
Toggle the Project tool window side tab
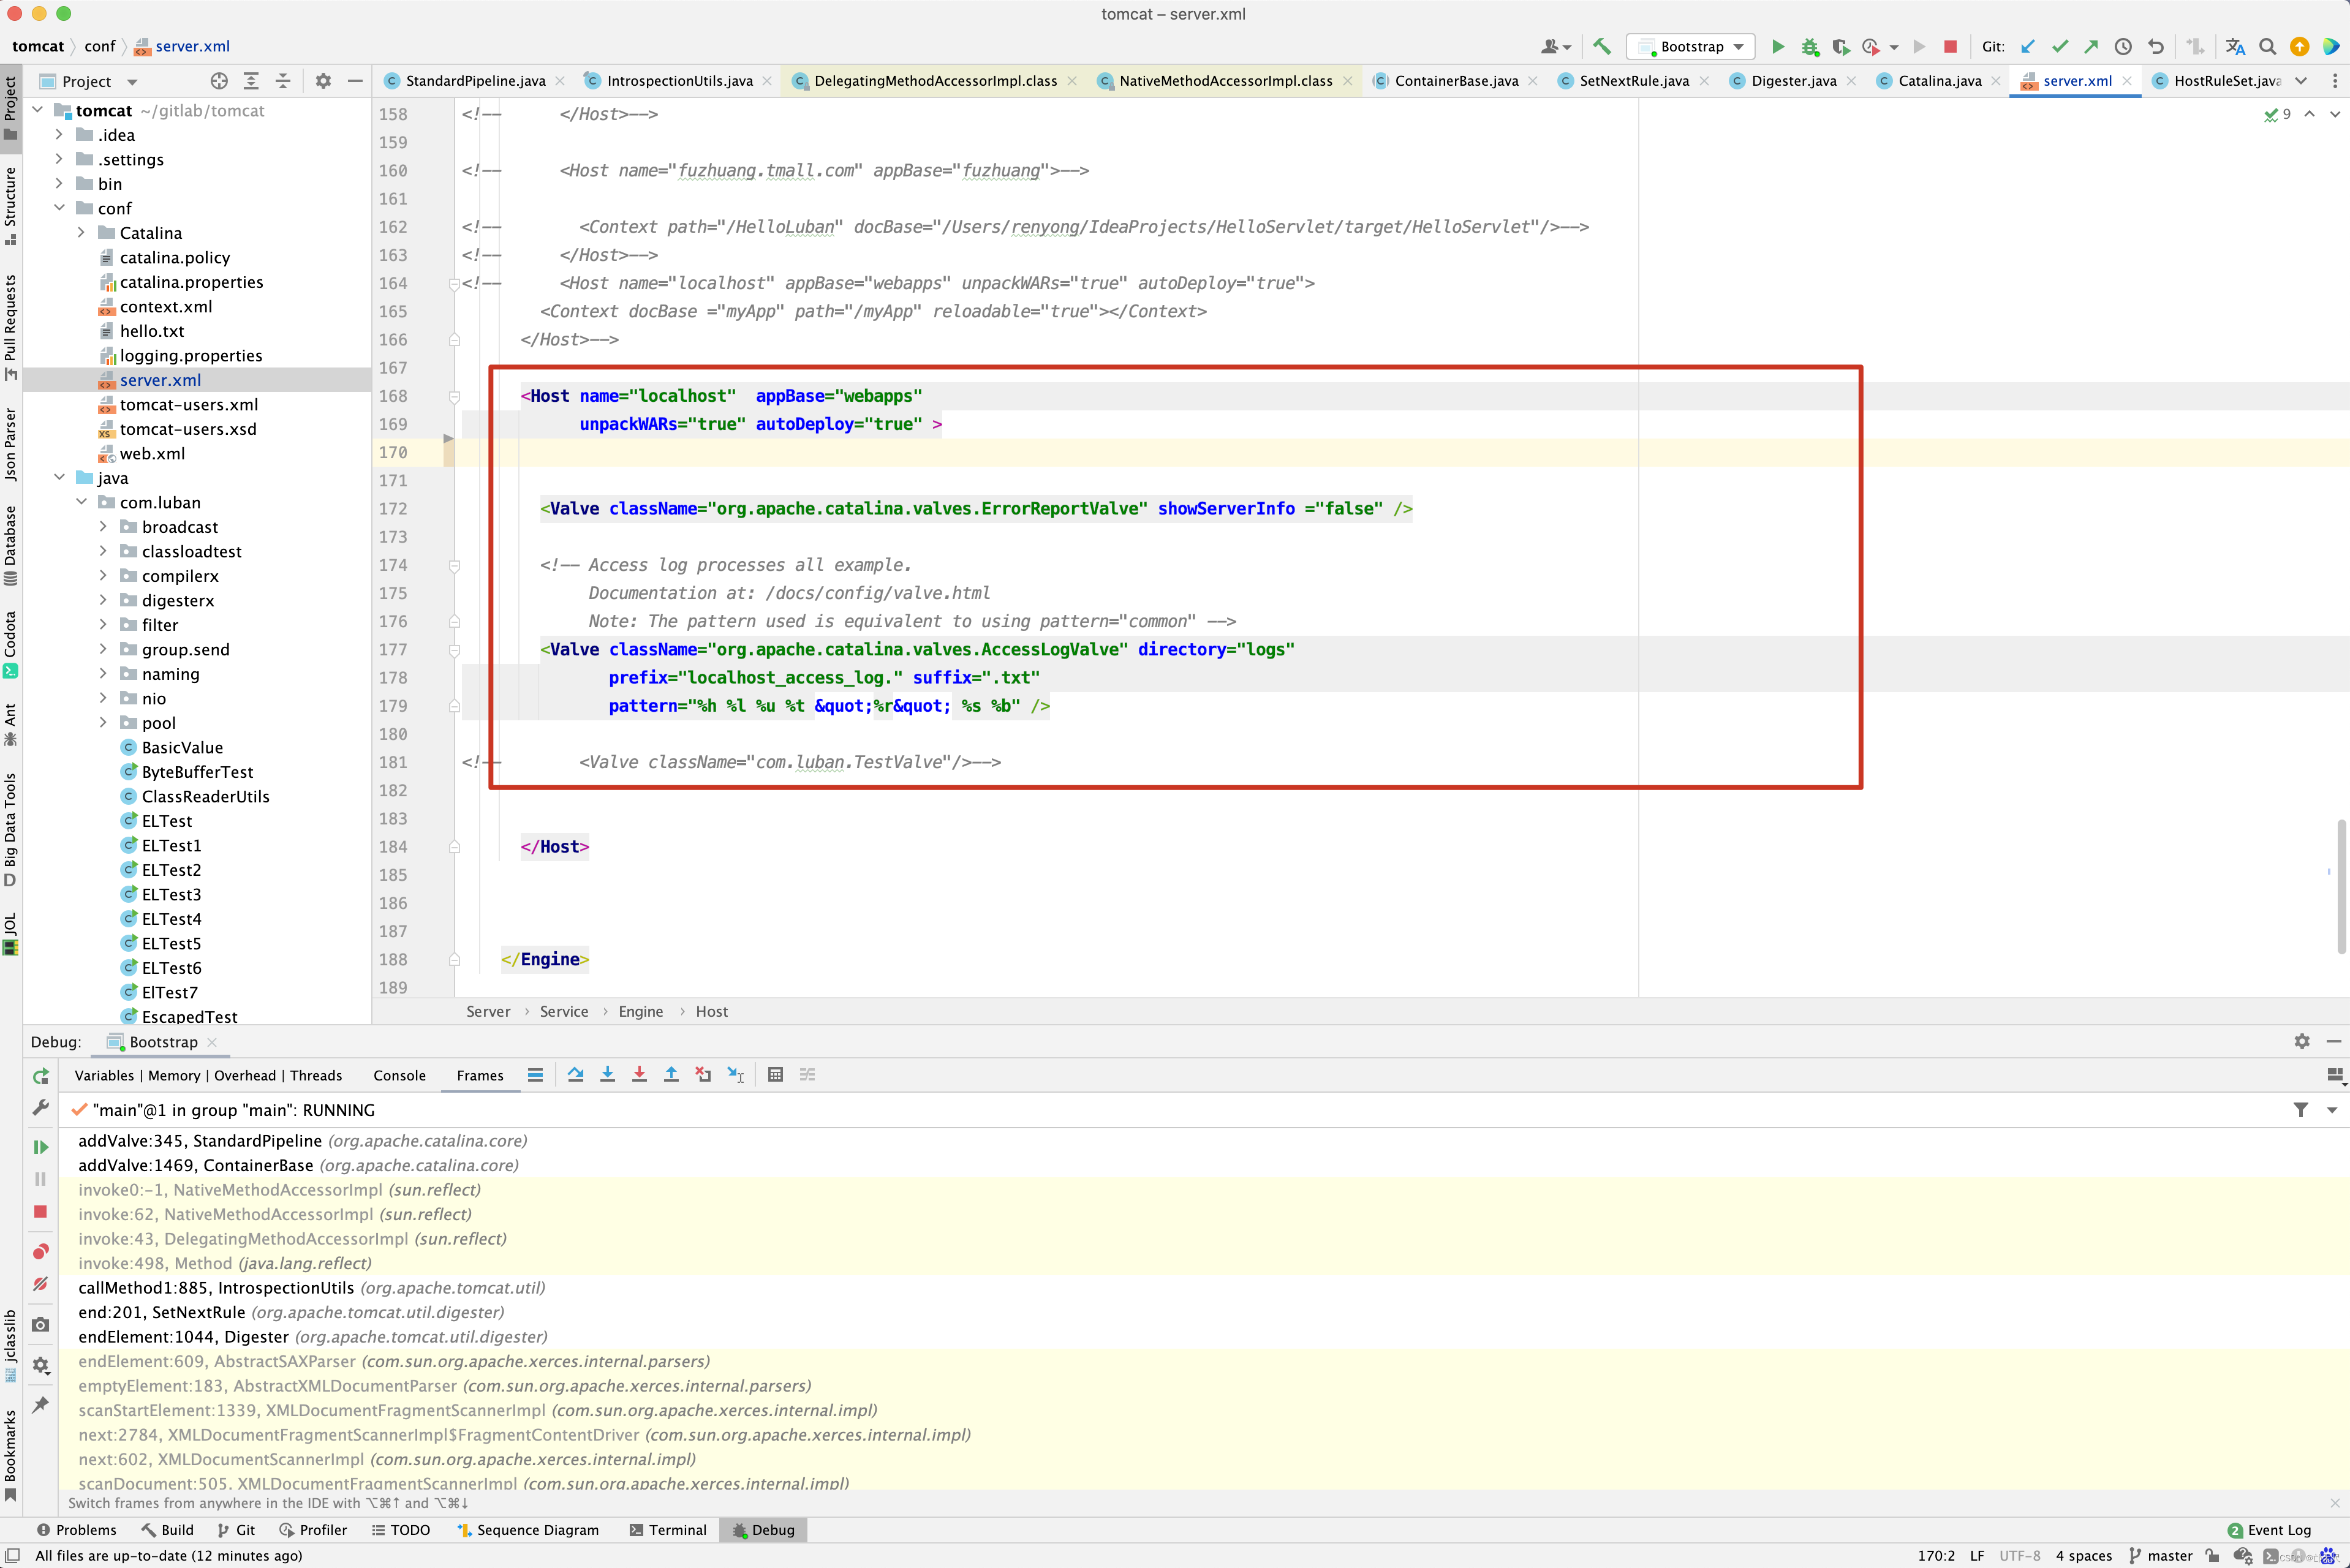tap(11, 107)
